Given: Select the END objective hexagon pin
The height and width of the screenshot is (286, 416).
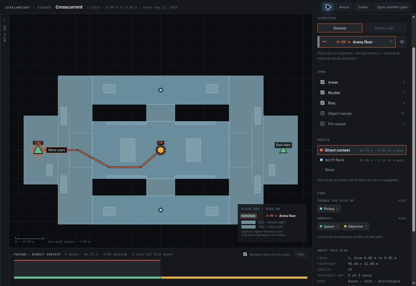Looking at the screenshot, I should click(161, 150).
